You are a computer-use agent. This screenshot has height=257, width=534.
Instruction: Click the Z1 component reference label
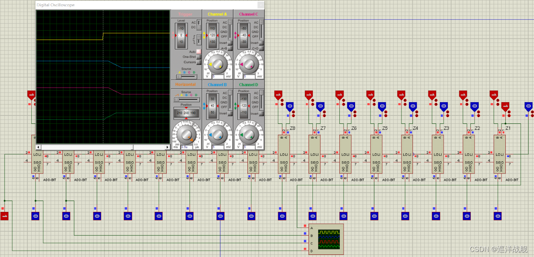pyautogui.click(x=508, y=128)
